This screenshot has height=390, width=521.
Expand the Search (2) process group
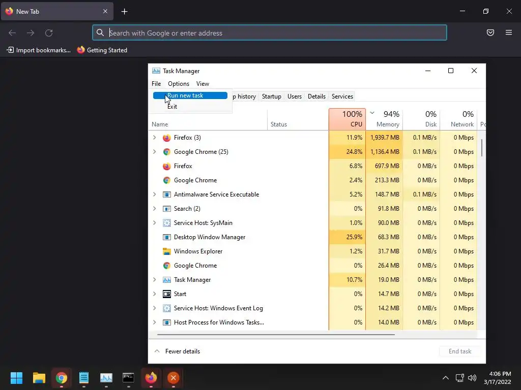click(x=155, y=209)
